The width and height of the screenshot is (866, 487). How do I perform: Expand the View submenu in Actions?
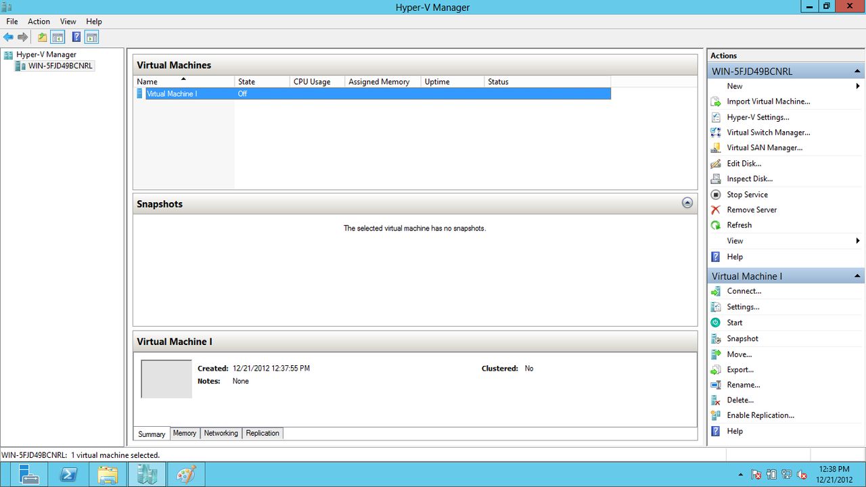point(858,241)
